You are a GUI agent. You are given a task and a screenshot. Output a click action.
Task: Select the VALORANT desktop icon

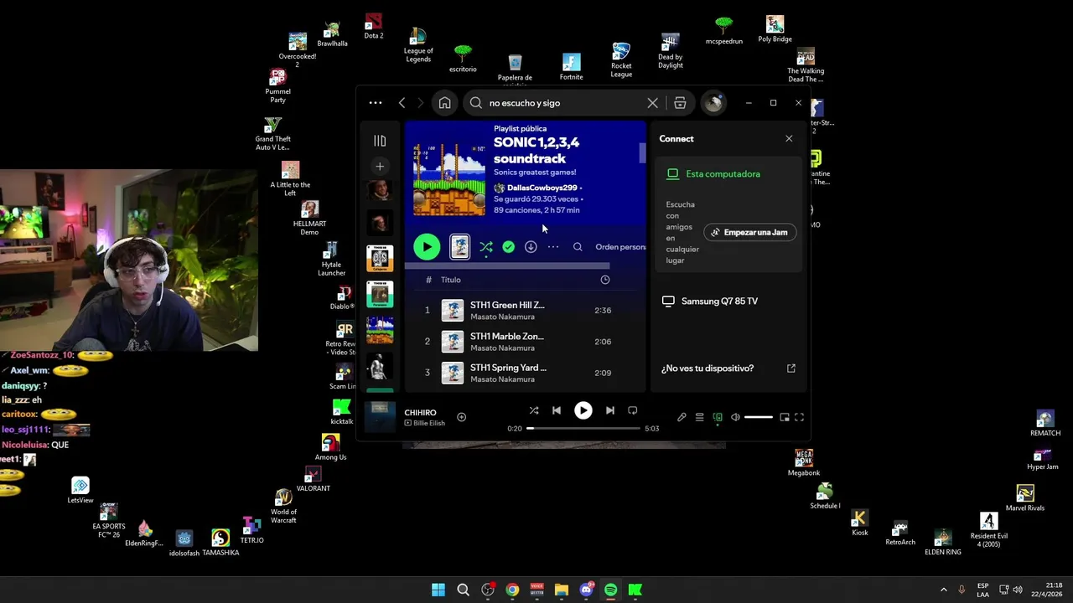[x=313, y=479]
